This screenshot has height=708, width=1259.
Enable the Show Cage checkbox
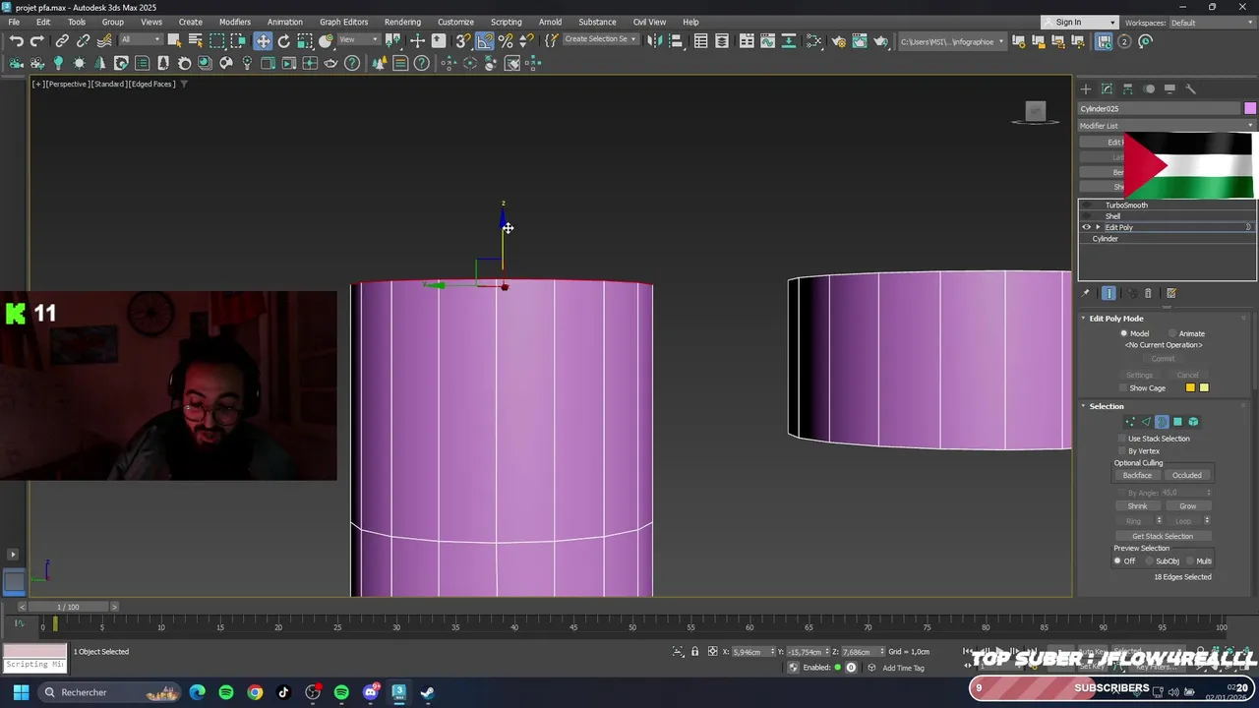pos(1123,387)
